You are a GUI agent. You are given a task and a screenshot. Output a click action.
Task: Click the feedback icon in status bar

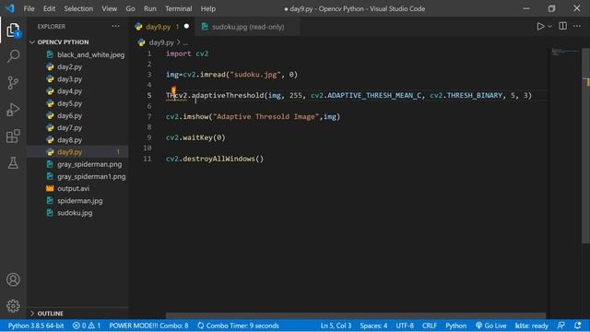coord(561,326)
